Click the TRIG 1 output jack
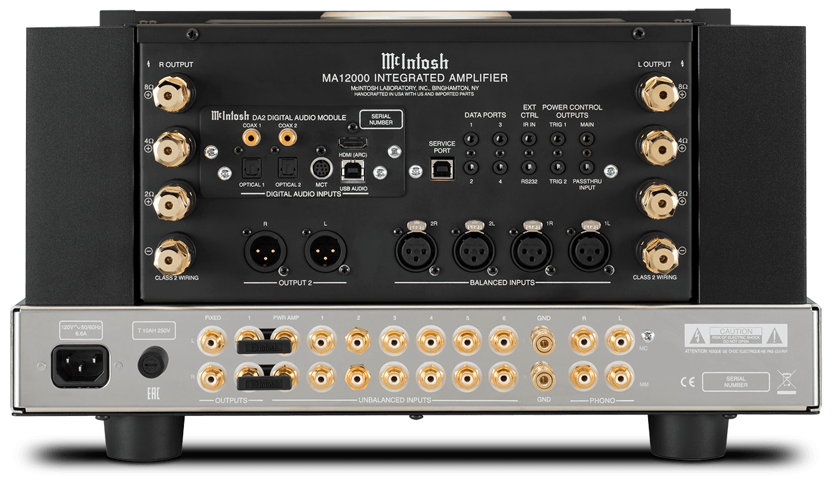 point(558,138)
